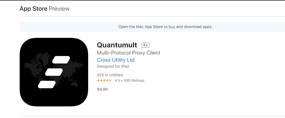Click the middle white stripe in the logo

pos(54,72)
